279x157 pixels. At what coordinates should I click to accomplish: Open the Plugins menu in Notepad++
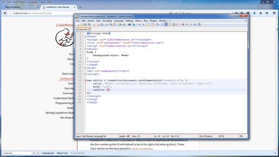tap(153, 20)
